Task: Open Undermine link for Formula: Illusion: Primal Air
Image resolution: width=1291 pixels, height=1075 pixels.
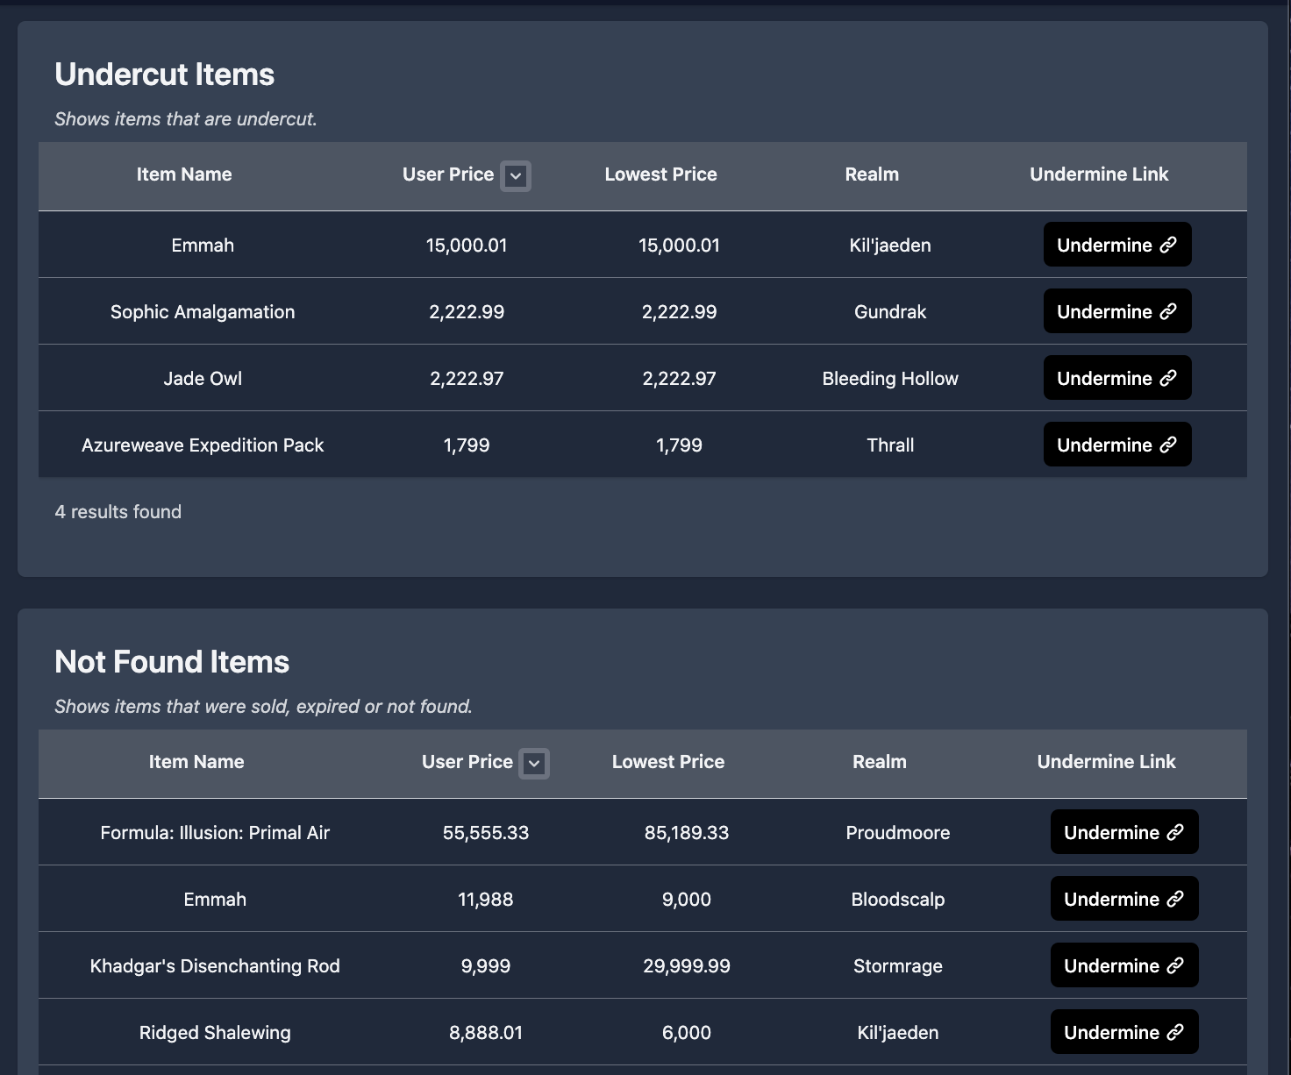Action: [x=1124, y=832]
